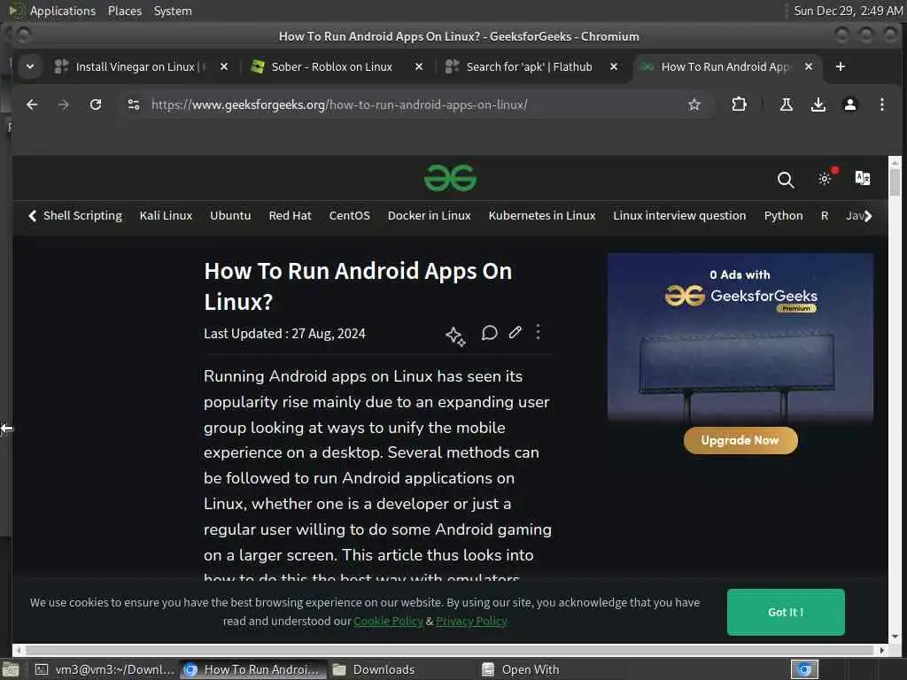Screen dimensions: 907x680
Task: Click the GeeksforGeeks logo in header
Action: pos(450,177)
